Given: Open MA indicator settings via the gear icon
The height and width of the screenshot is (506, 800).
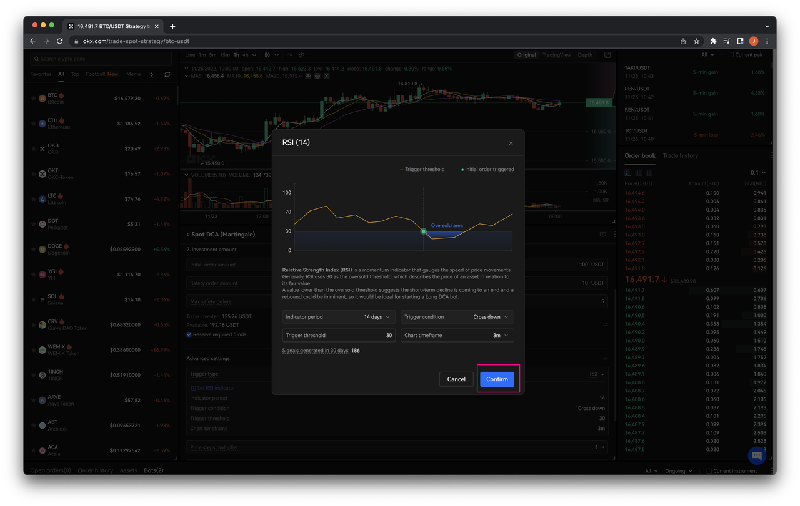Looking at the screenshot, I should click(x=316, y=75).
